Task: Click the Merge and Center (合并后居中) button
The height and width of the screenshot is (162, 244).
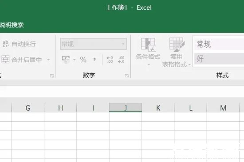Action: click(22, 60)
